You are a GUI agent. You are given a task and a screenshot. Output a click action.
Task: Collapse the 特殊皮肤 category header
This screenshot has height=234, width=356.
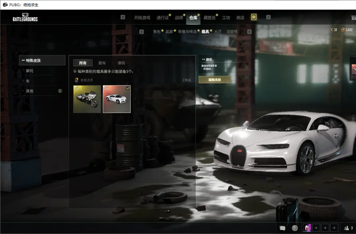click(42, 60)
